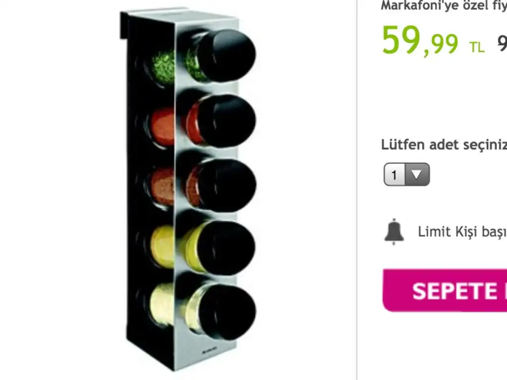
Task: Click the brown spice in third jar
Action: click(162, 187)
